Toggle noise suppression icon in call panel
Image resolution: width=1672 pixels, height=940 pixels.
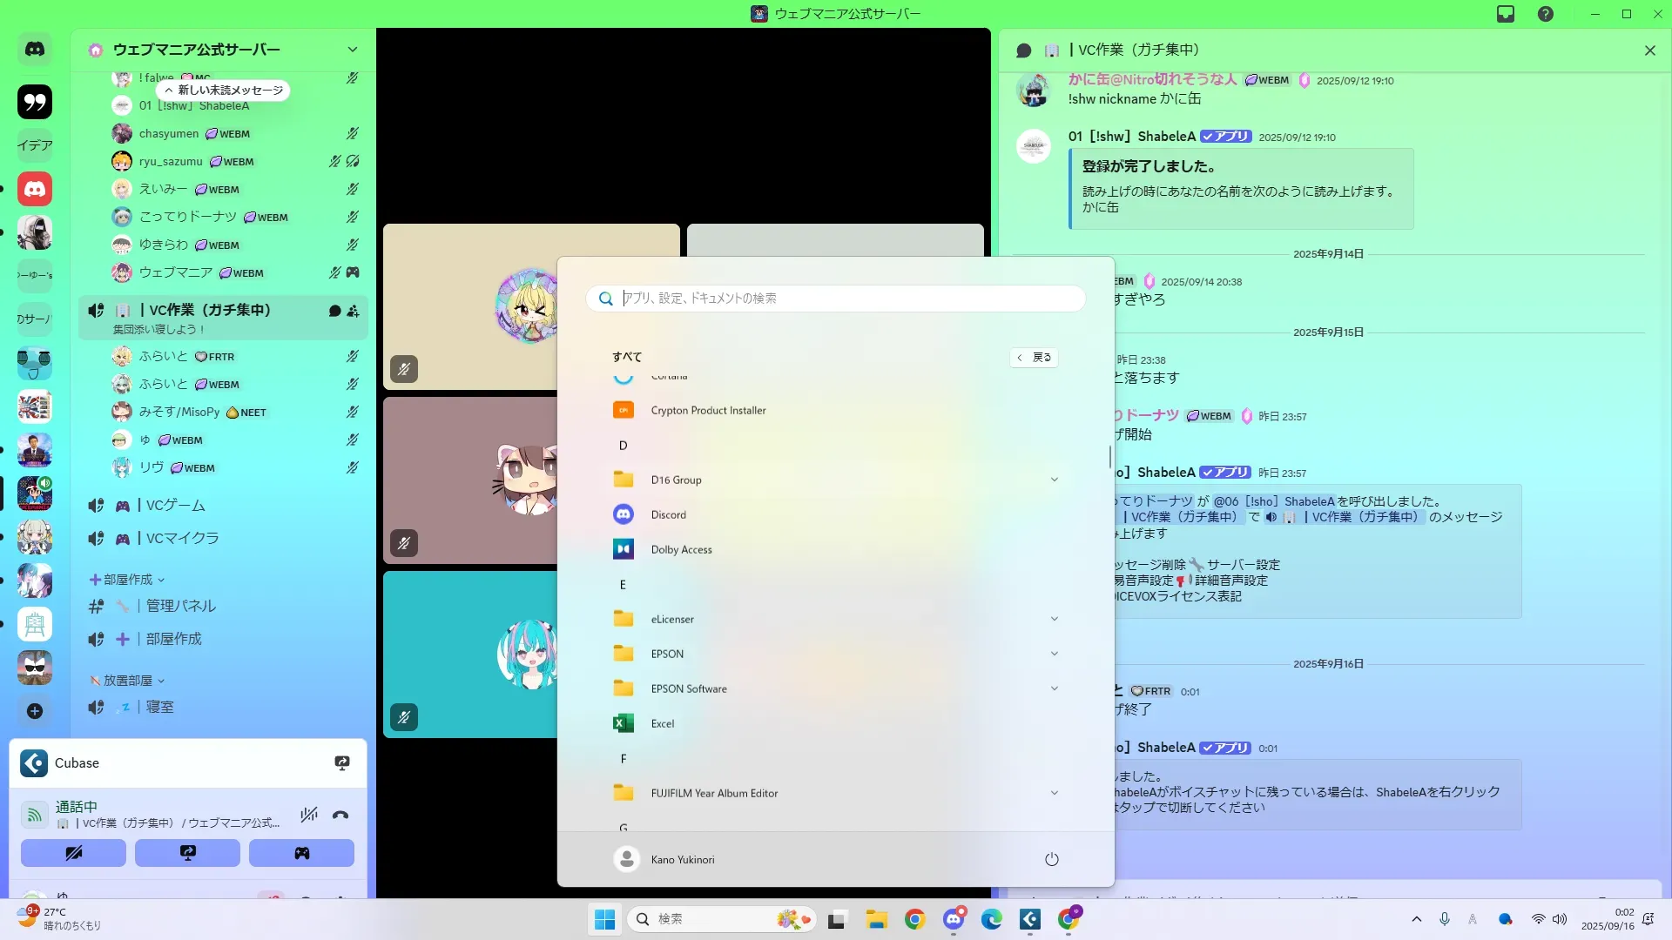309,815
